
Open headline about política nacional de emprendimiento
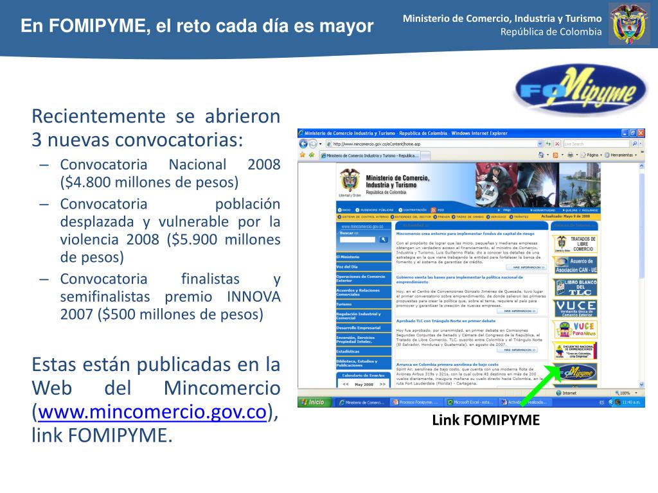[460, 280]
